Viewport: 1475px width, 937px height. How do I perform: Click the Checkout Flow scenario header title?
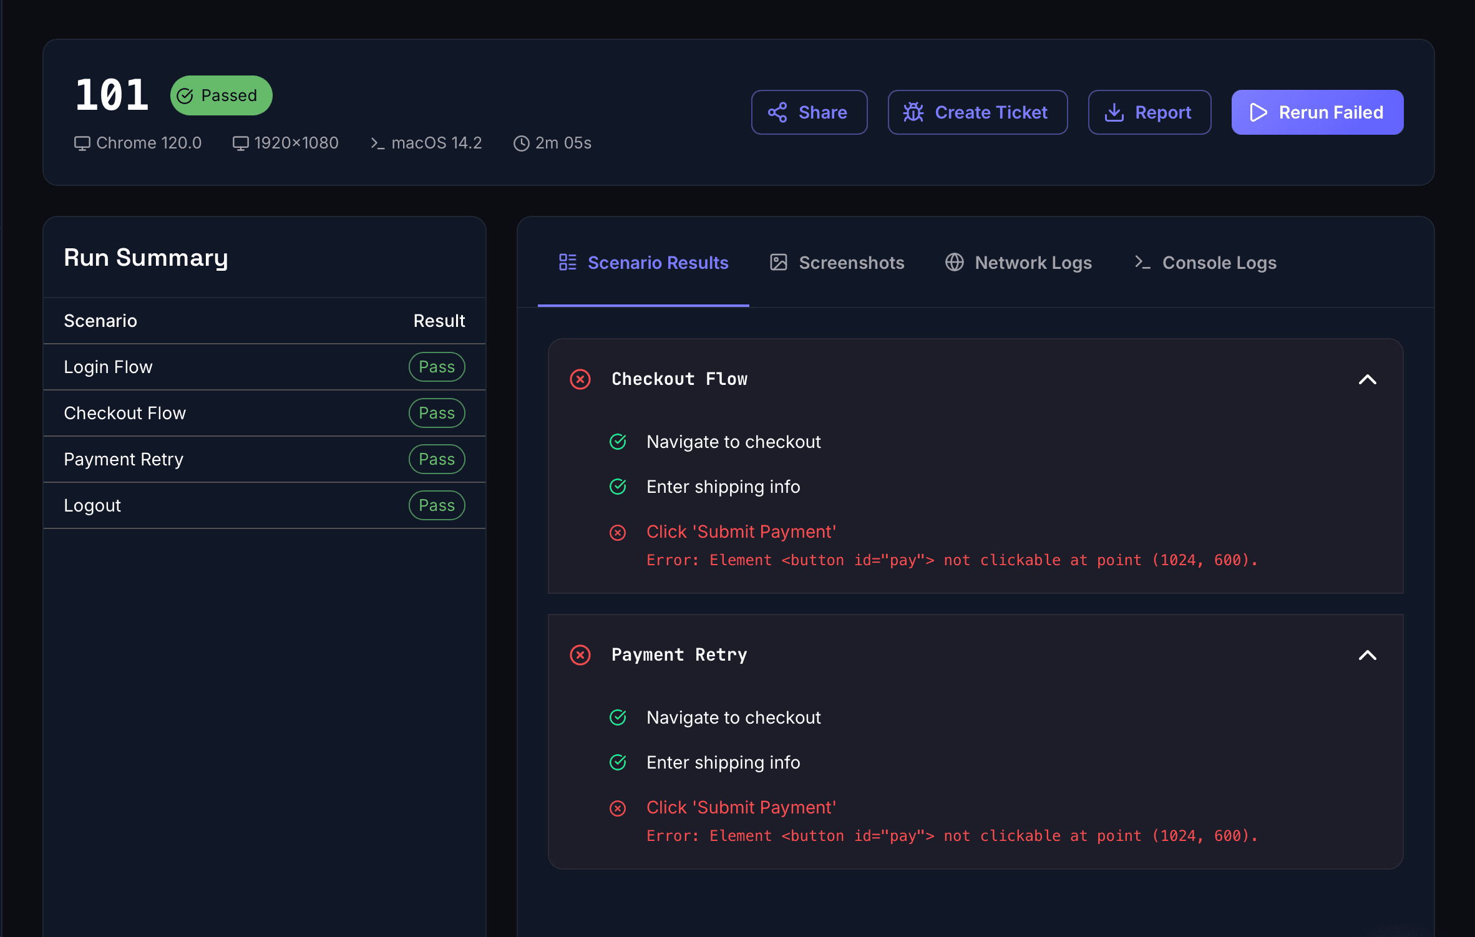coord(679,379)
